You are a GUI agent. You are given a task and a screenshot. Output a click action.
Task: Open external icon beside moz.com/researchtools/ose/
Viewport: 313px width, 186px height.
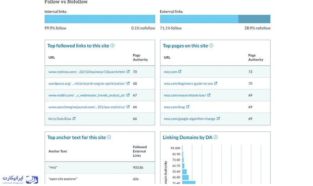point(209,95)
